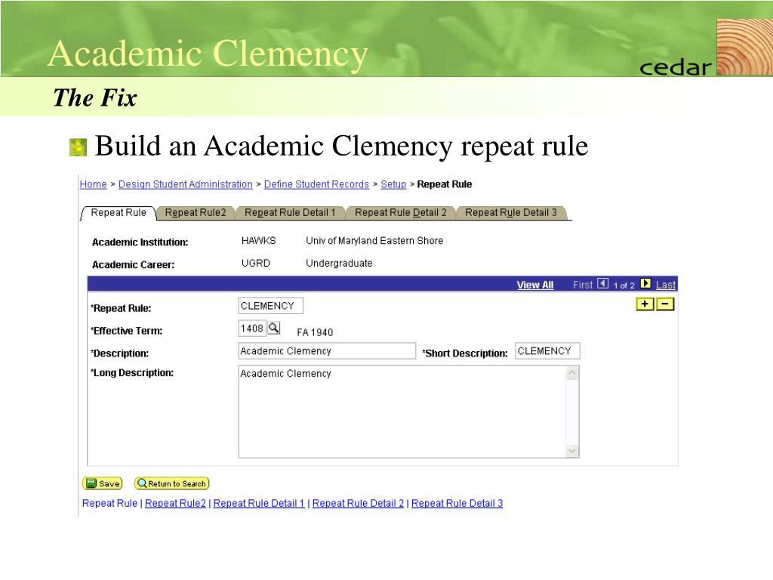The height and width of the screenshot is (580, 773).
Task: Click the Univ of Maryland Eastern Shore text
Action: (x=374, y=241)
